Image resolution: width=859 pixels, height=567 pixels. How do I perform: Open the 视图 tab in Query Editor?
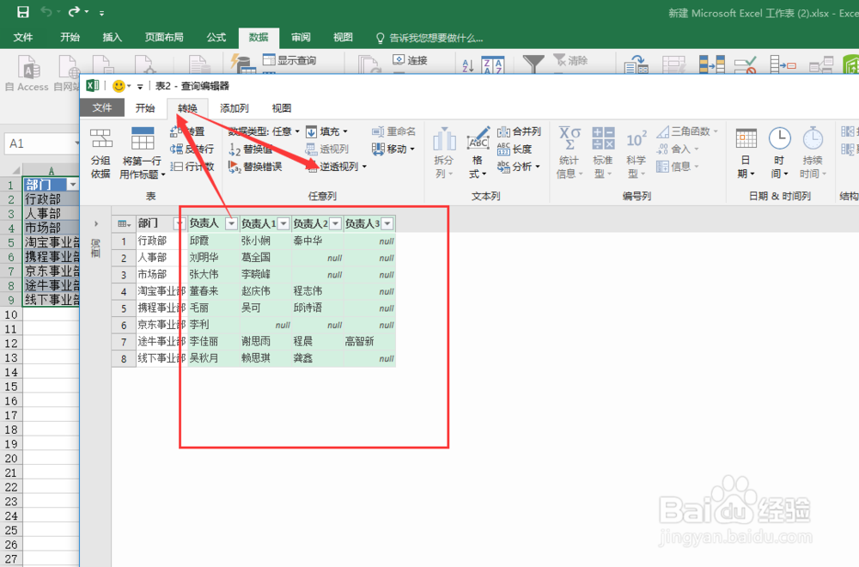282,108
